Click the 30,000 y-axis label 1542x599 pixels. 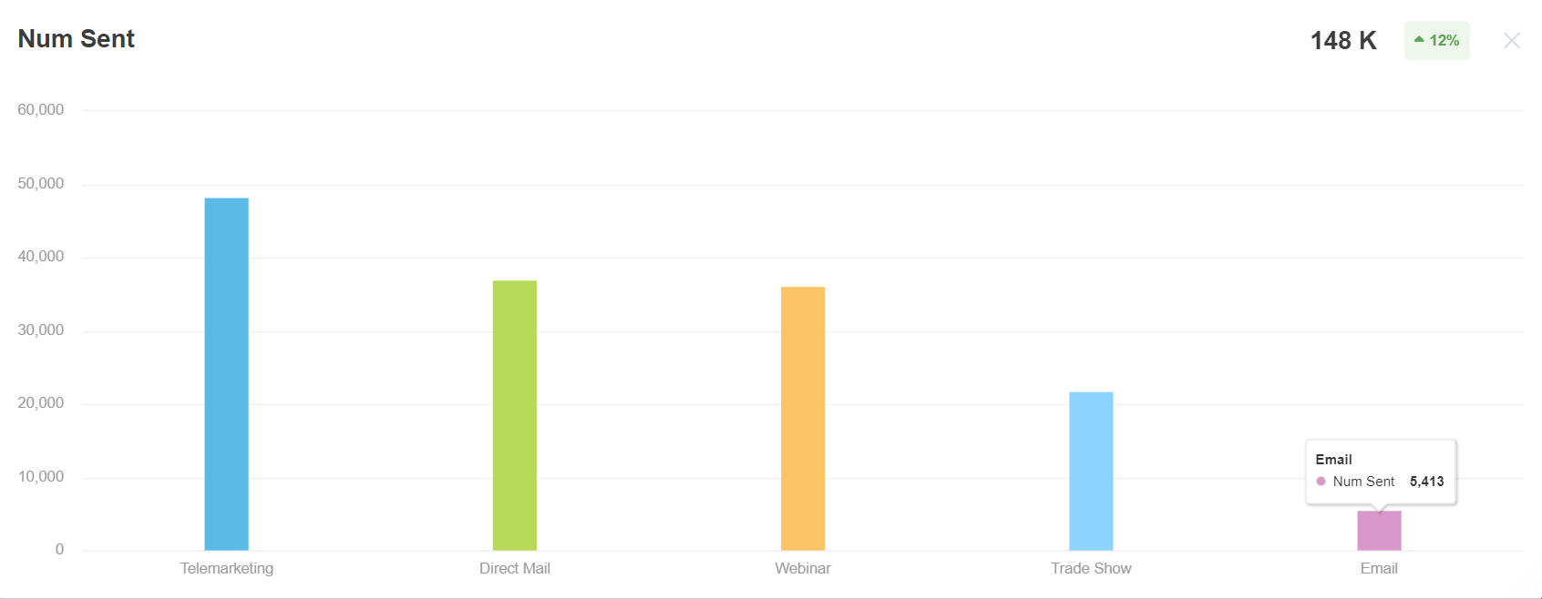[x=41, y=330]
